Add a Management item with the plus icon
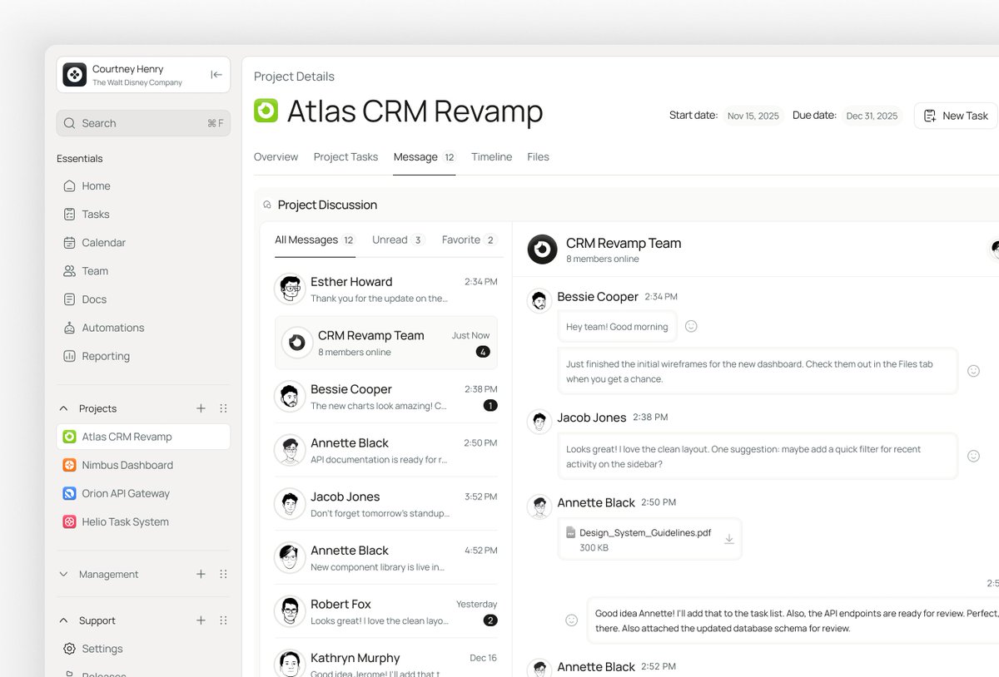This screenshot has width=999, height=677. coord(201,574)
